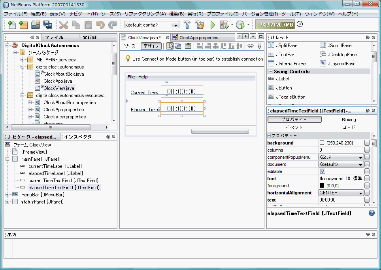Screen dimensions: 381x270
Task: Click the Cut scissors icon
Action: coord(64,25)
